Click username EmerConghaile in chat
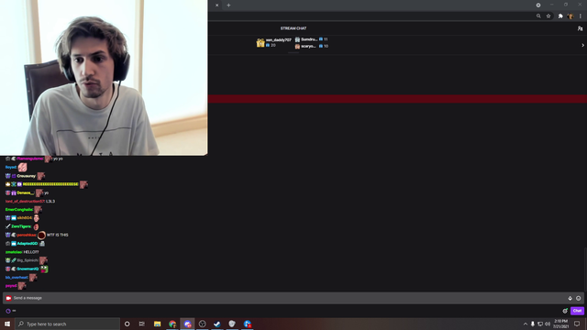The height and width of the screenshot is (330, 587). [19, 210]
